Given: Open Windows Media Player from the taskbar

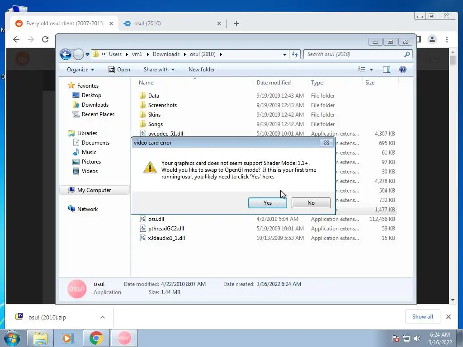Looking at the screenshot, I should point(67,338).
